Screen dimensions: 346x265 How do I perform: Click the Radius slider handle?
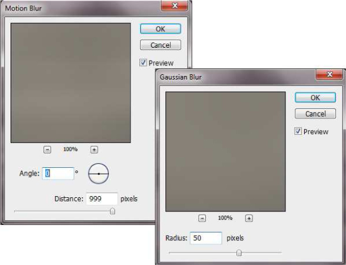[239, 253]
